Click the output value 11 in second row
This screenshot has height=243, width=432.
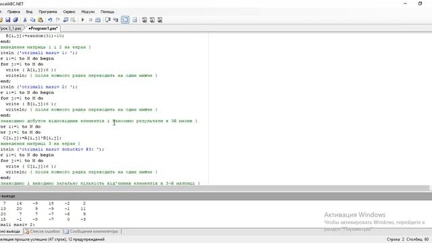coord(83,209)
